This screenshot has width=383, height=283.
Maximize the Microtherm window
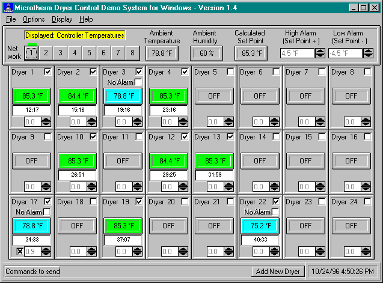(x=363, y=8)
